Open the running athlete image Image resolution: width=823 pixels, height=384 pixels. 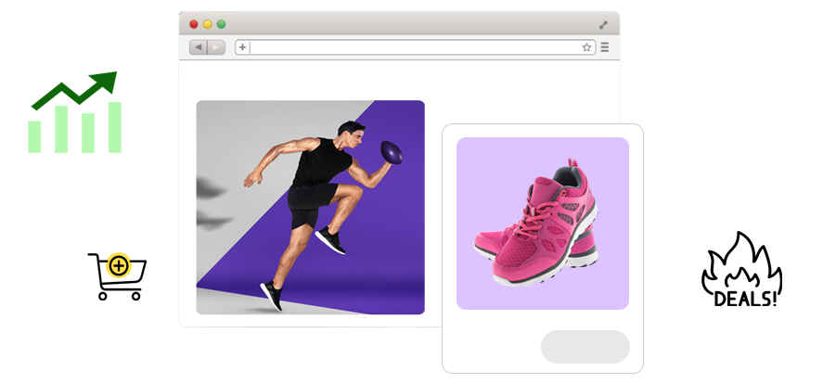[x=310, y=207]
